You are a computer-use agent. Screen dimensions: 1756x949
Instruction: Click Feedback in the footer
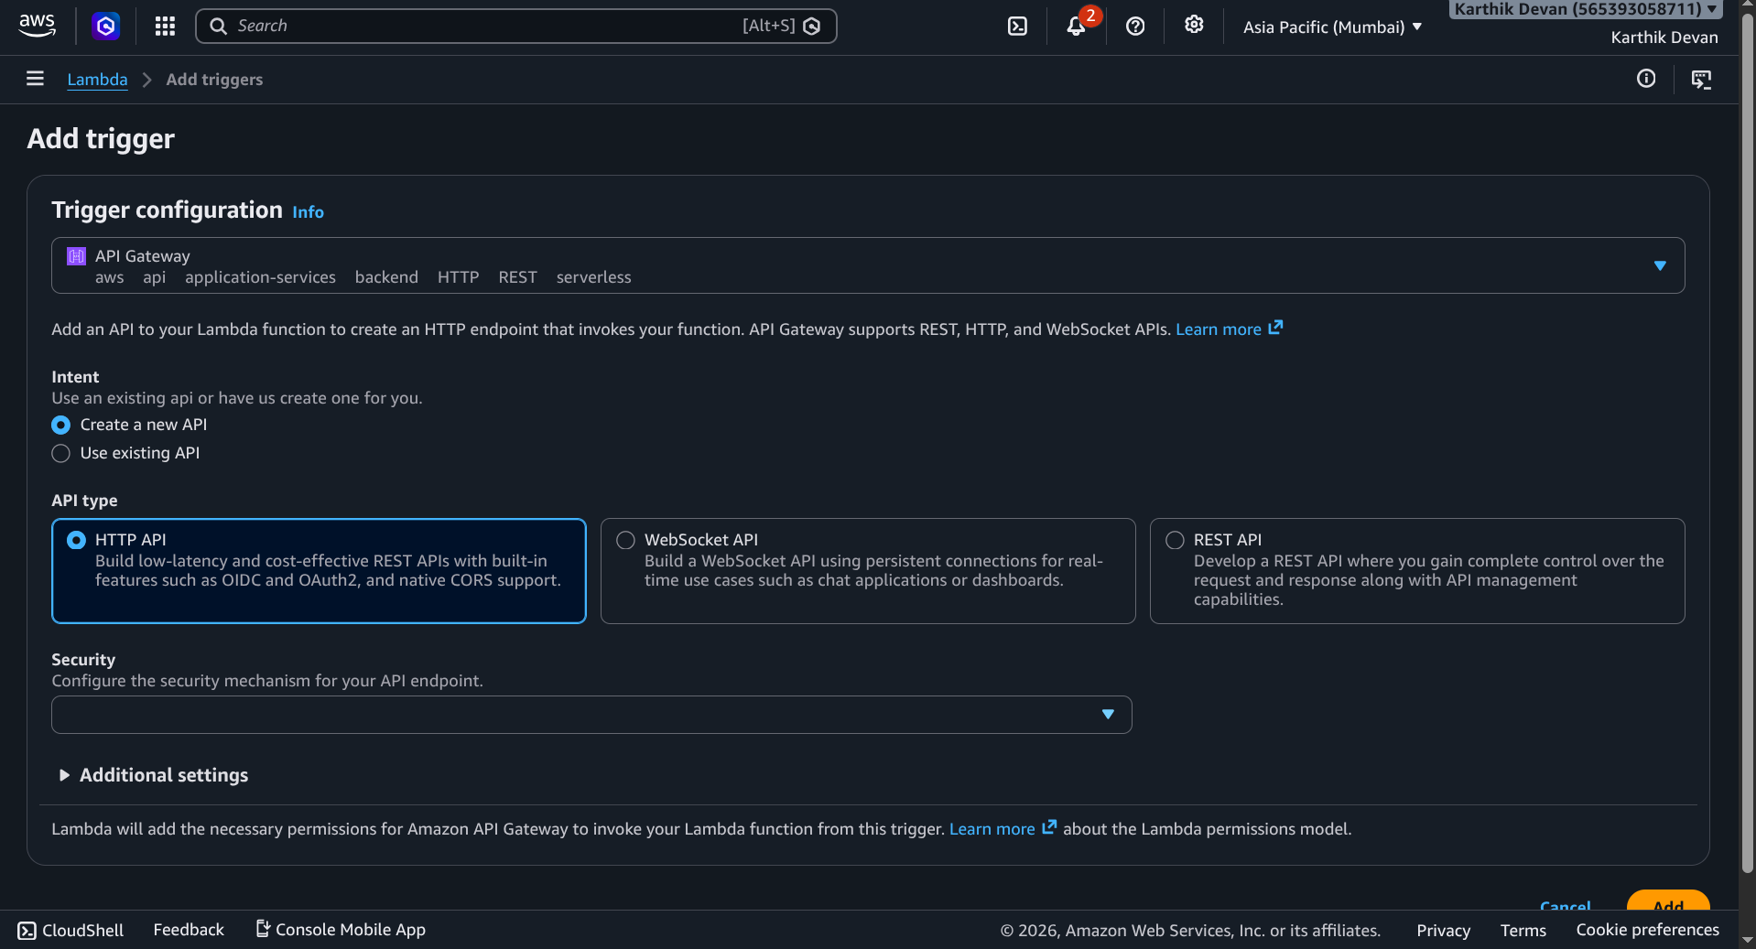tap(189, 929)
